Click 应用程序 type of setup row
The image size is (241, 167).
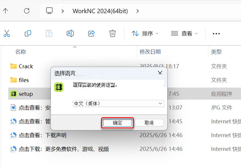[x=221, y=94]
